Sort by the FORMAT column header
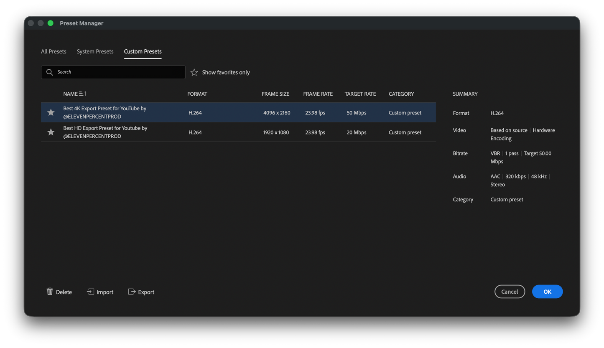 tap(197, 94)
